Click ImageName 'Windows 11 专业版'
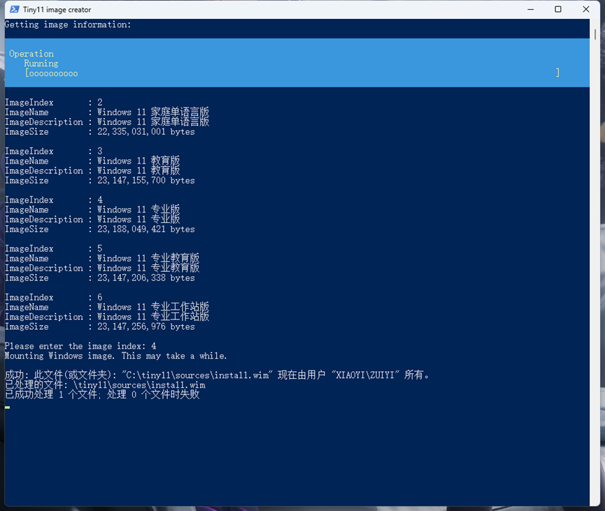 point(138,210)
